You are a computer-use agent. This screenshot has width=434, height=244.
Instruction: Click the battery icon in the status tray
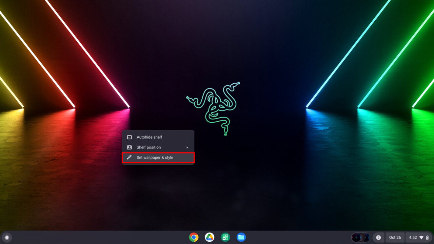[x=428, y=237]
